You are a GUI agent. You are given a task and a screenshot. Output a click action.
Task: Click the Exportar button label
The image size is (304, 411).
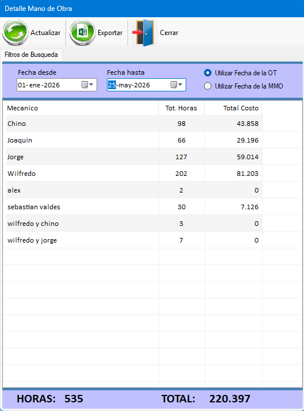[110, 33]
